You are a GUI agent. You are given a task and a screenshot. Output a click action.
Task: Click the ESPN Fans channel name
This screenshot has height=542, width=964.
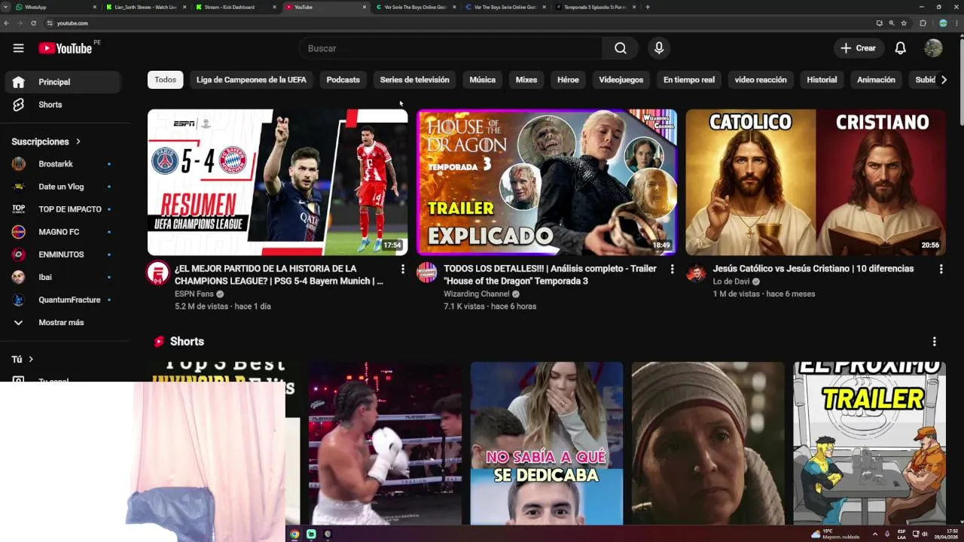pos(194,294)
